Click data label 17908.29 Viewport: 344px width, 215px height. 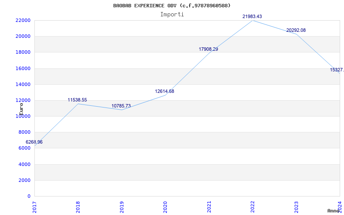tap(209, 49)
